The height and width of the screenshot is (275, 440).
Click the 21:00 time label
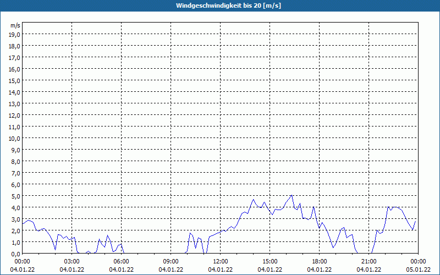[369, 261]
